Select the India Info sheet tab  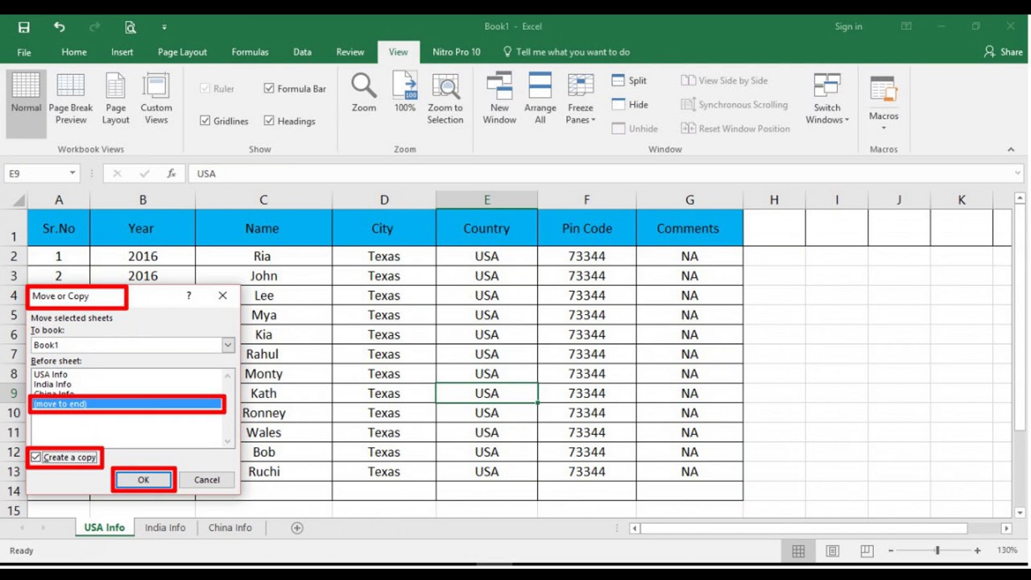(165, 528)
